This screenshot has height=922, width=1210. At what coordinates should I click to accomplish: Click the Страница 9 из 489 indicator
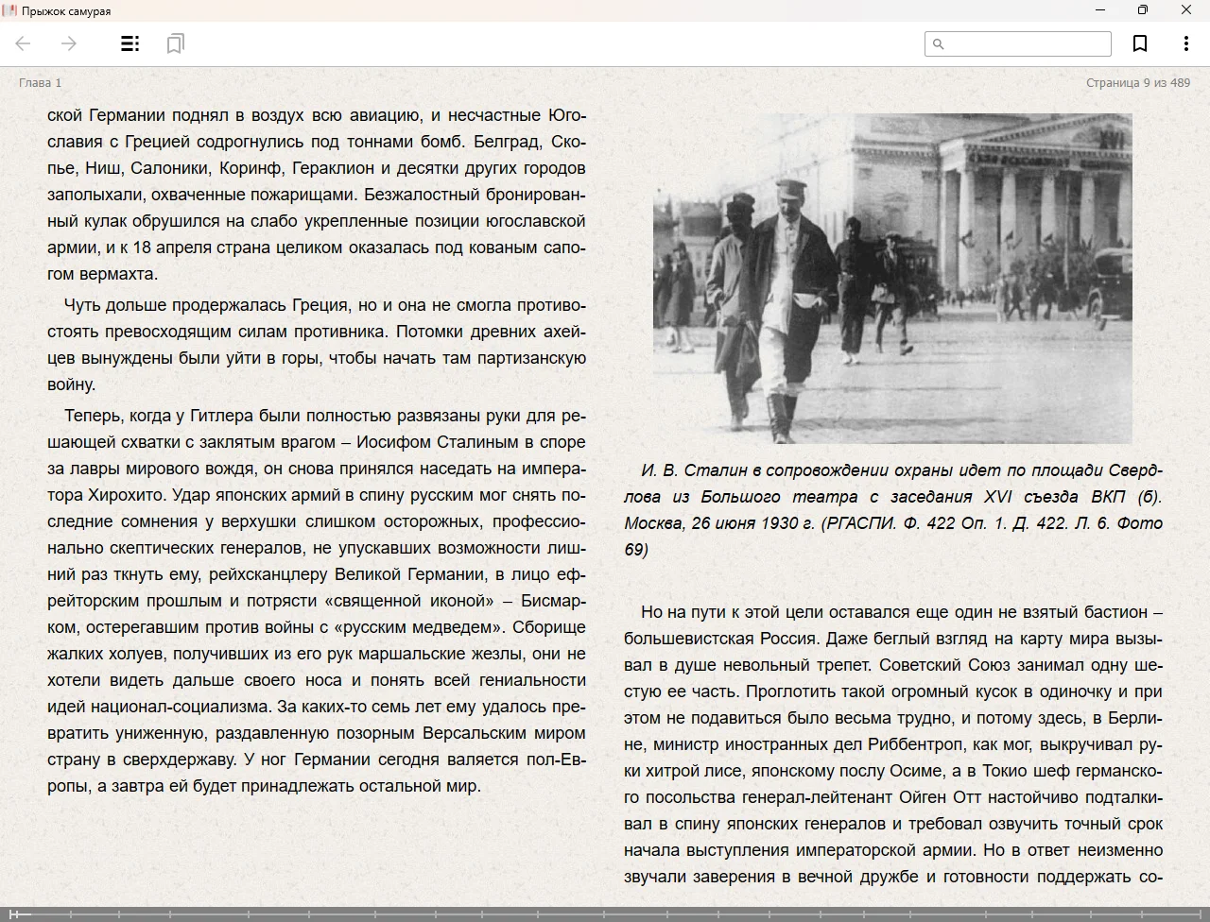[1137, 83]
